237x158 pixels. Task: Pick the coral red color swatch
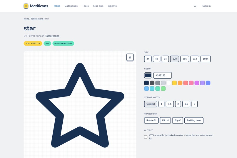click(186, 83)
